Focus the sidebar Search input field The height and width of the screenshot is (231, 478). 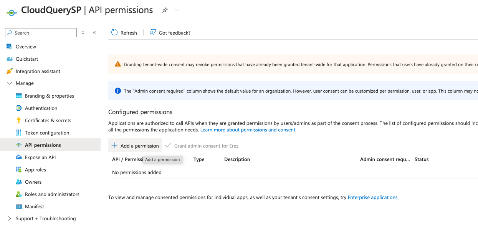click(41, 33)
